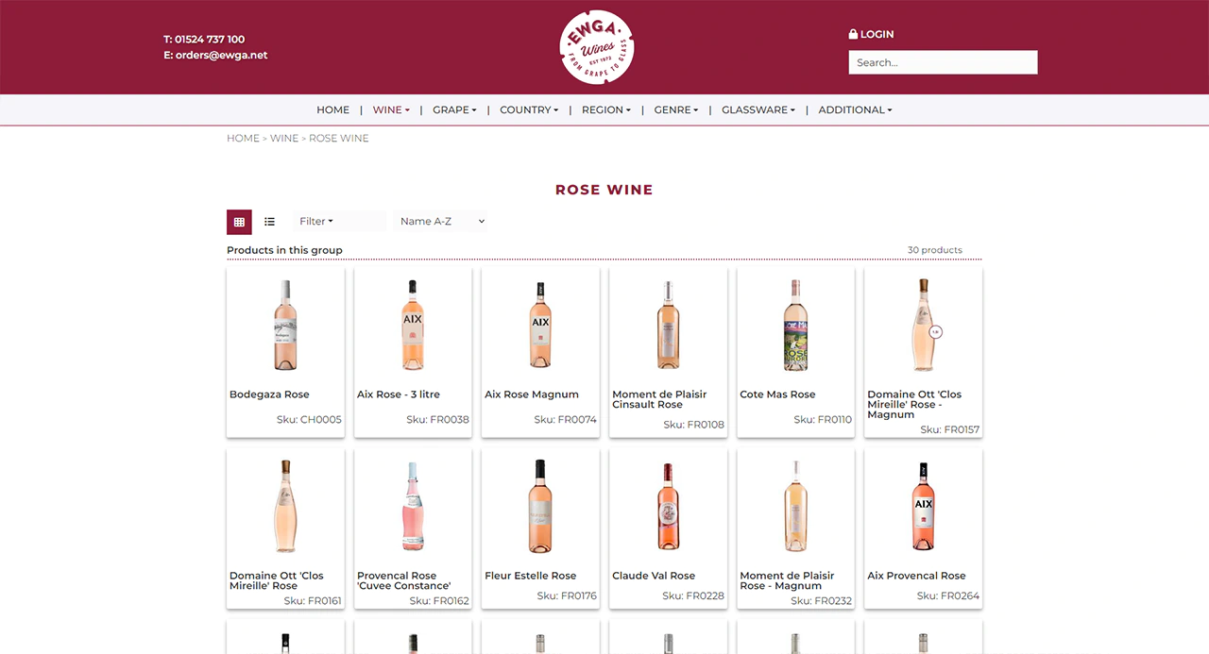Screen dimensions: 1209x654
Task: Expand the COUNTRY menu
Action: [x=529, y=109]
